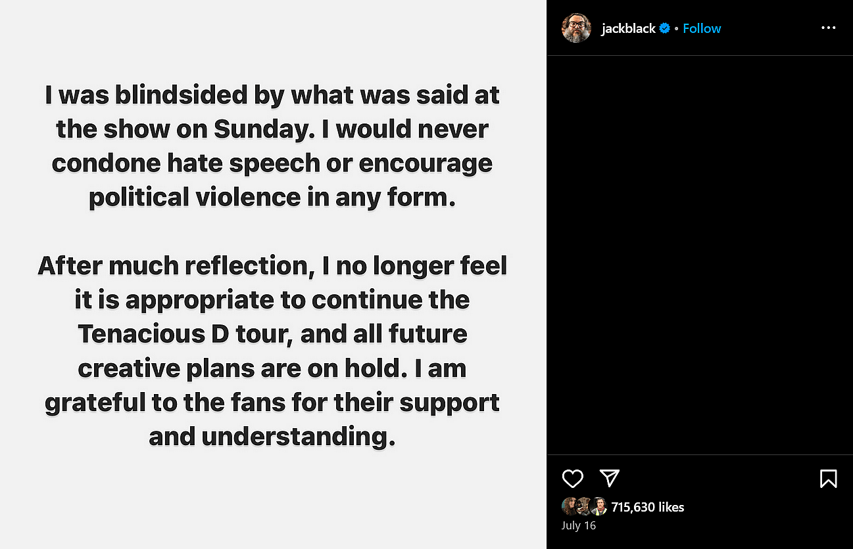Click the black media area of the post
This screenshot has width=853, height=549.
700,256
